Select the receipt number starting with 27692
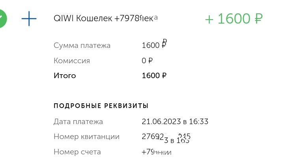Image resolution: width=284 pixels, height=163 pixels. 166,137
